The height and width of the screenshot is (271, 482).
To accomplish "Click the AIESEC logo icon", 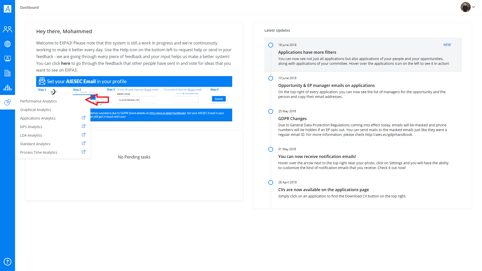I will pyautogui.click(x=8, y=9).
